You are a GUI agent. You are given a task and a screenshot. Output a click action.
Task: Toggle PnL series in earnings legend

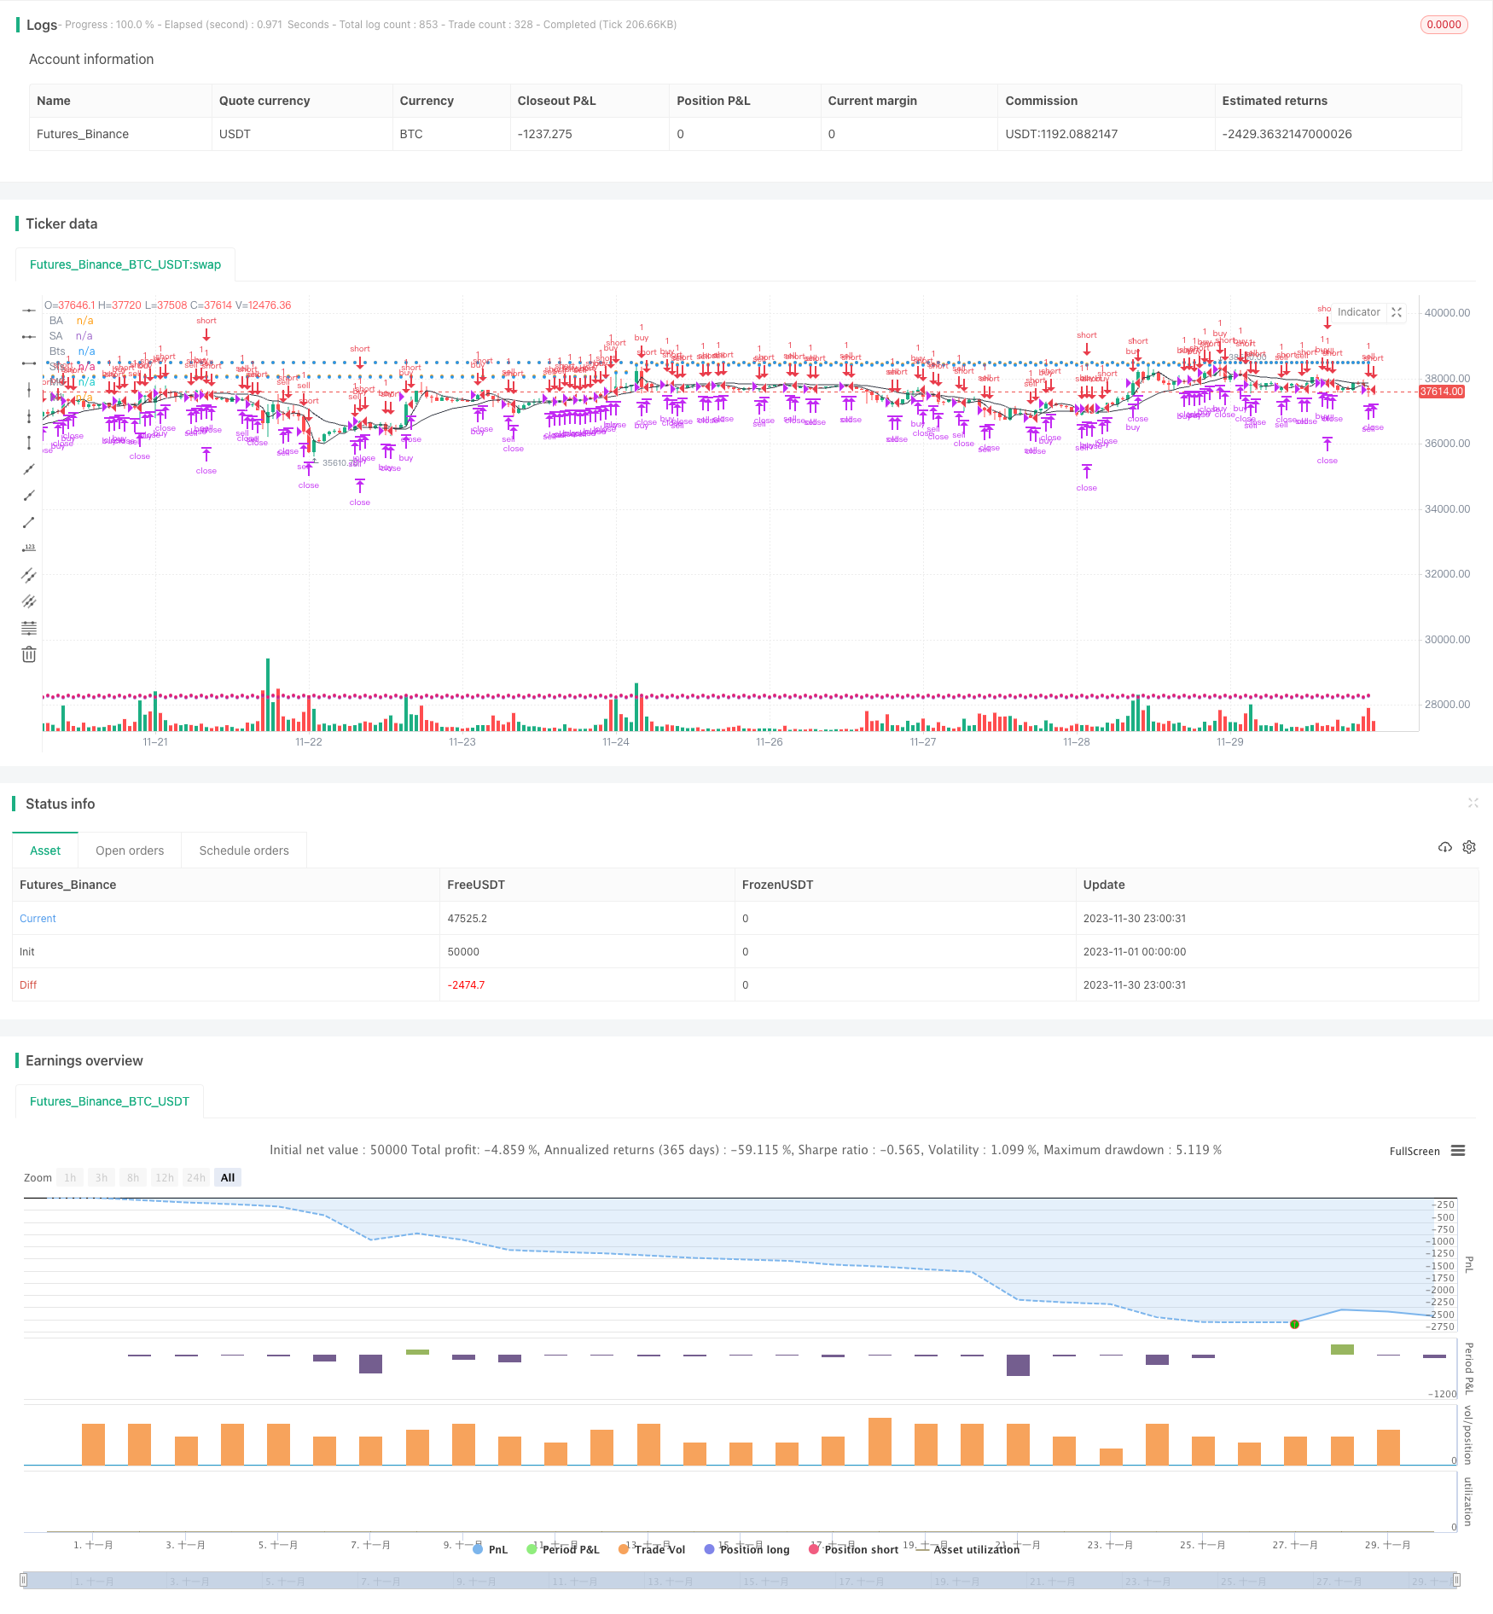click(x=491, y=1549)
